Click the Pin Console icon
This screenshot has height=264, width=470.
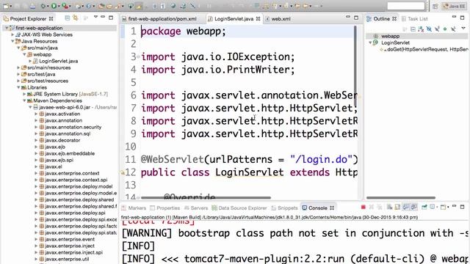(424, 207)
